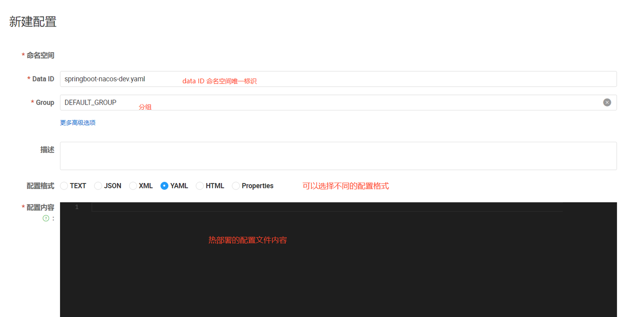Open the 更多高级选项 advanced options link
Screen dimensions: 626x317
point(78,122)
